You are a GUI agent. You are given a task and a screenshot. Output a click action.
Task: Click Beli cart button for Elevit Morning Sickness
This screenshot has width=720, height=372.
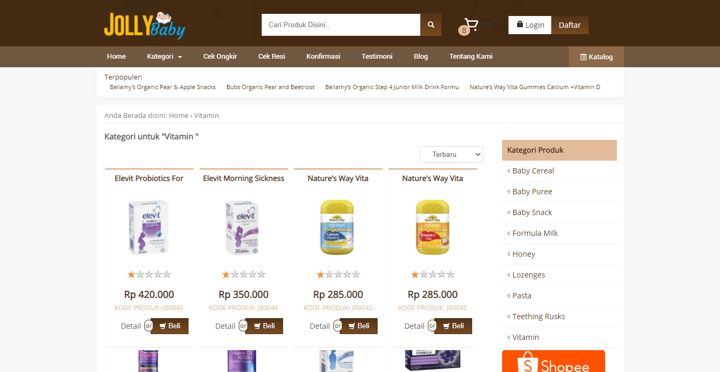[264, 326]
